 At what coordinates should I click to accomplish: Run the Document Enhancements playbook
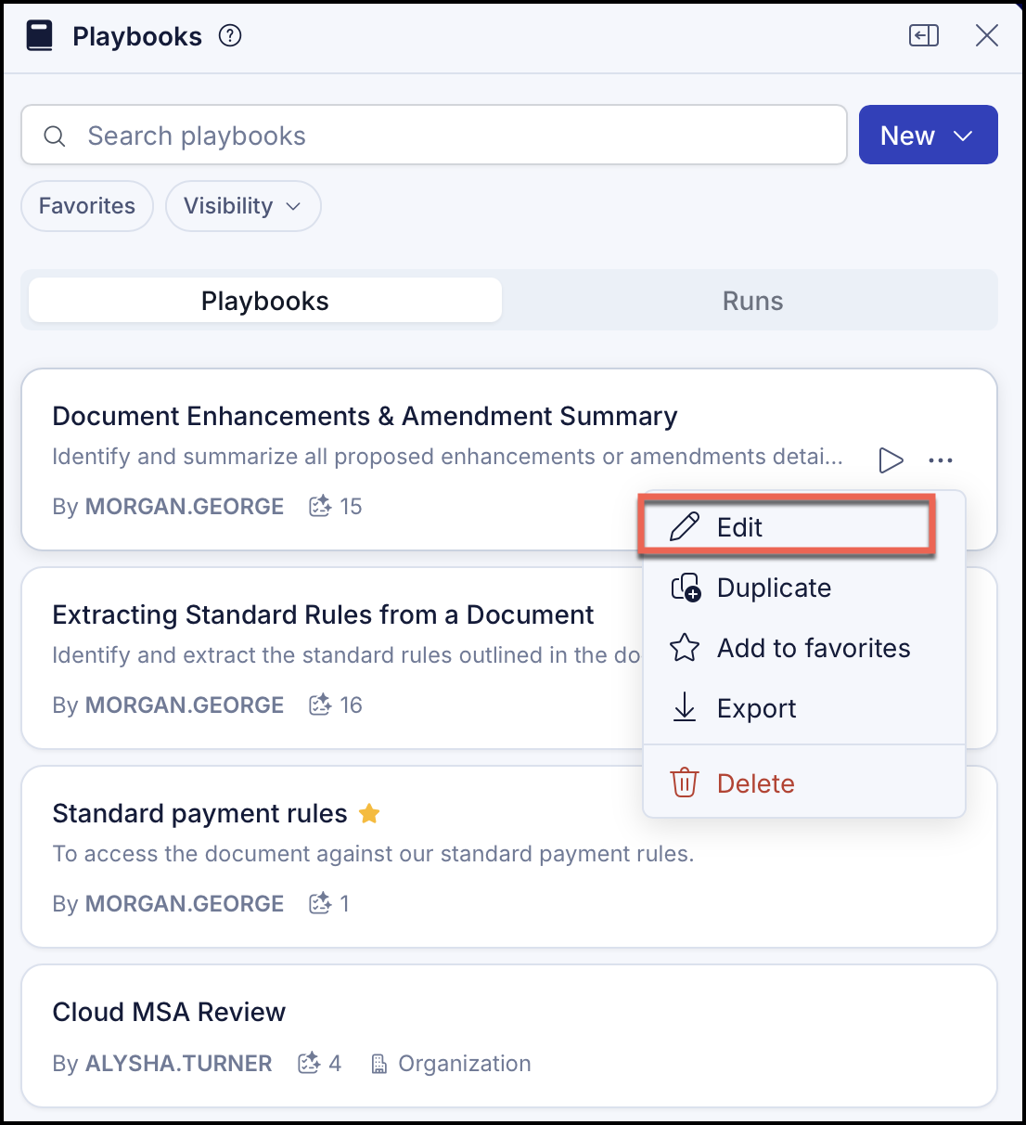pos(891,459)
